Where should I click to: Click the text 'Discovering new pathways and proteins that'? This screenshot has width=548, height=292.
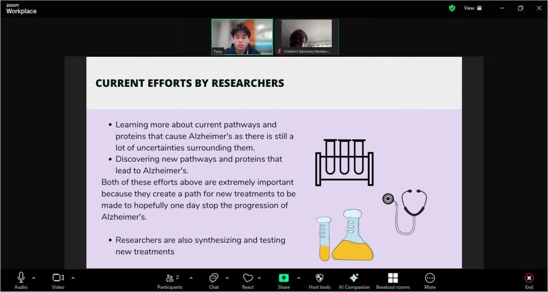click(199, 159)
